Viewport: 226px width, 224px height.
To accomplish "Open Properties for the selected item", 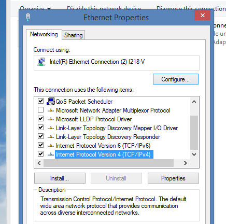I will [173, 178].
